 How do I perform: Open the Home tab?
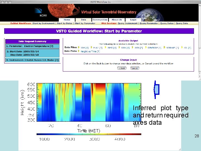pos(67,20)
